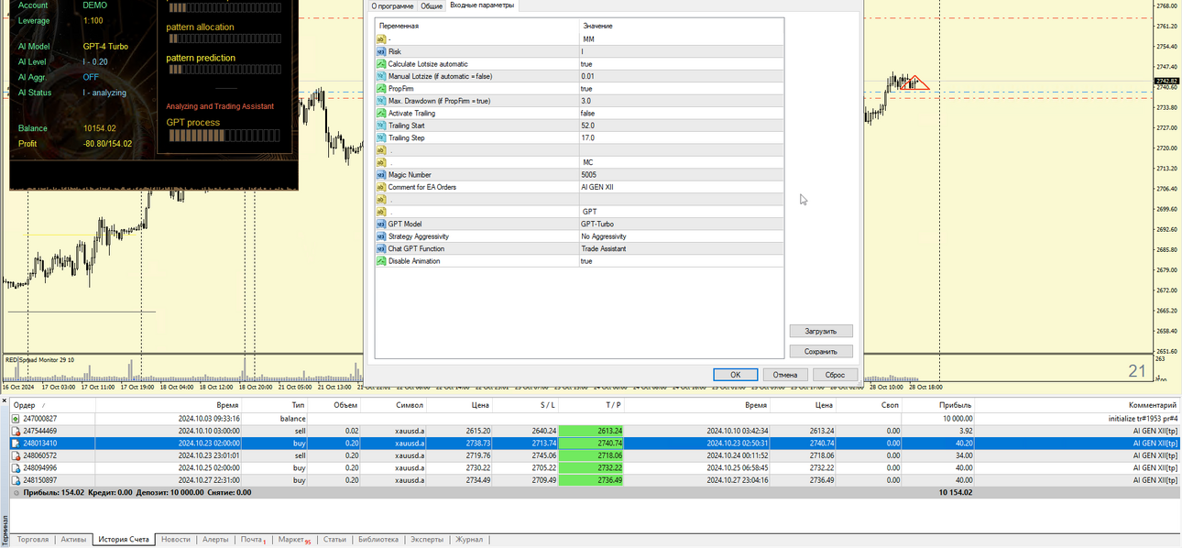Open the Библиотека terminal tab
Viewport: 1182px width, 548px height.
378,540
